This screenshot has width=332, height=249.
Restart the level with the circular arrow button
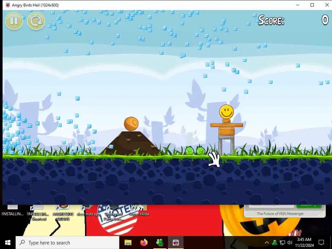click(x=36, y=21)
